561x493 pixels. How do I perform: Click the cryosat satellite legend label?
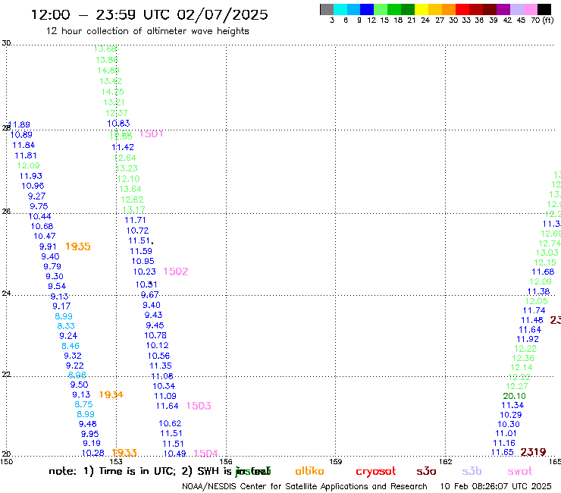(376, 472)
